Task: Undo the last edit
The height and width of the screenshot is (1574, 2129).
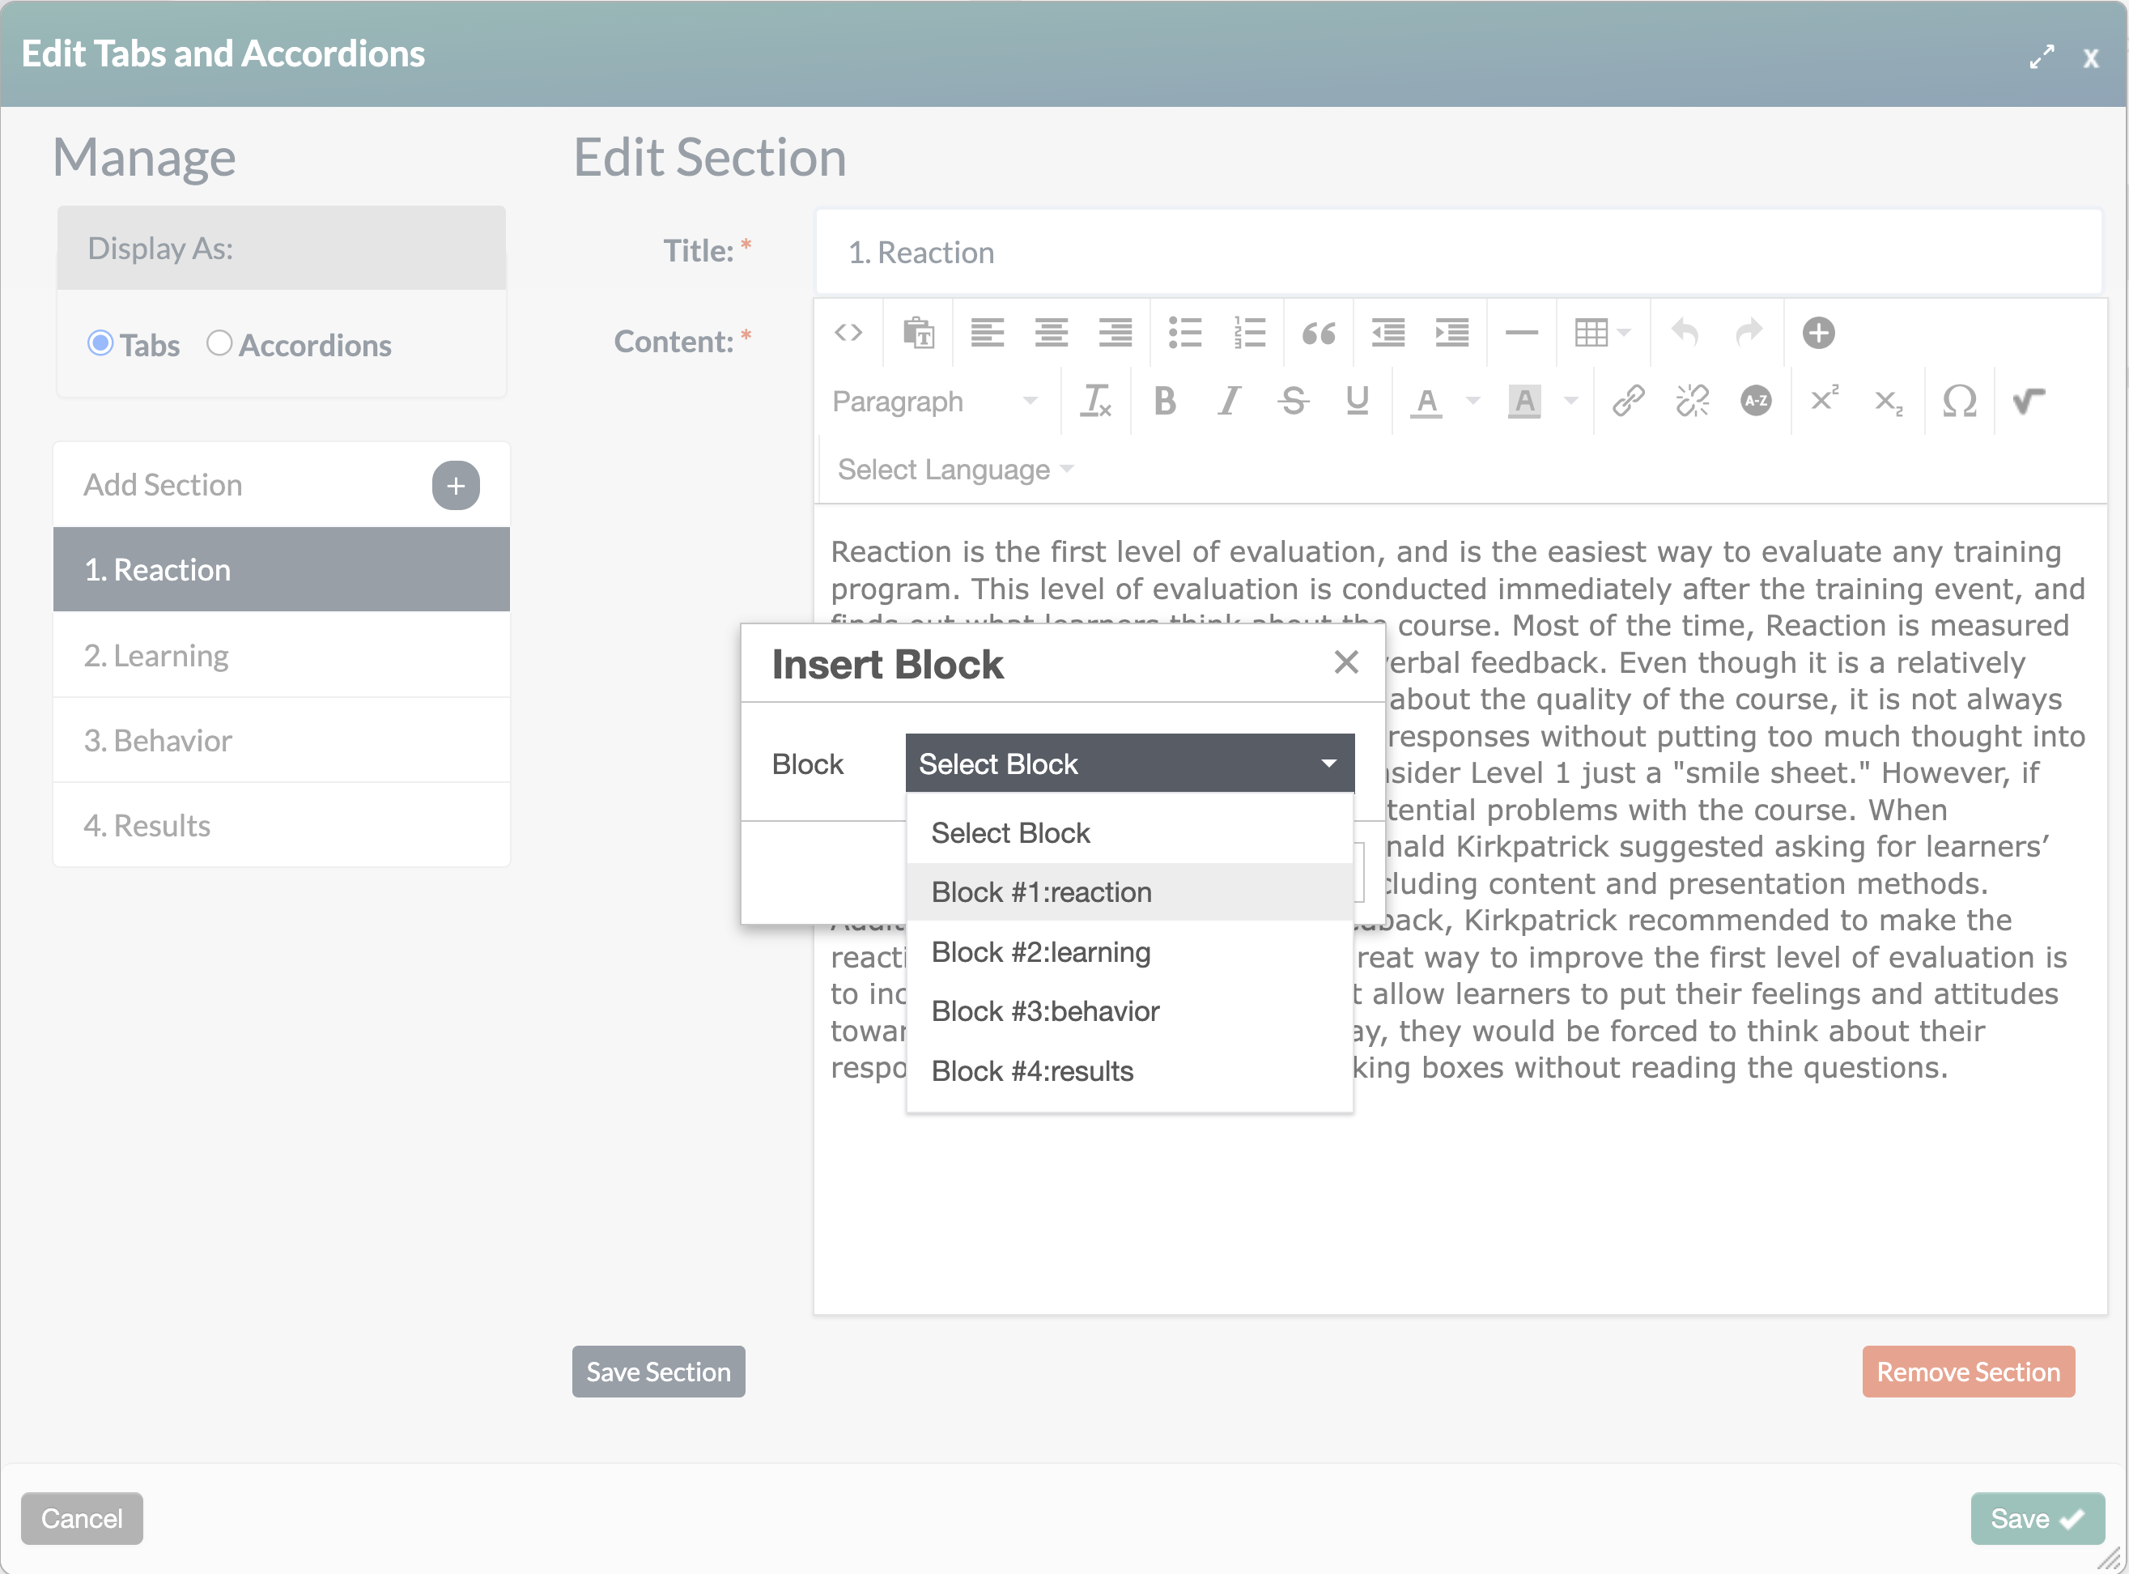Action: (x=1684, y=333)
